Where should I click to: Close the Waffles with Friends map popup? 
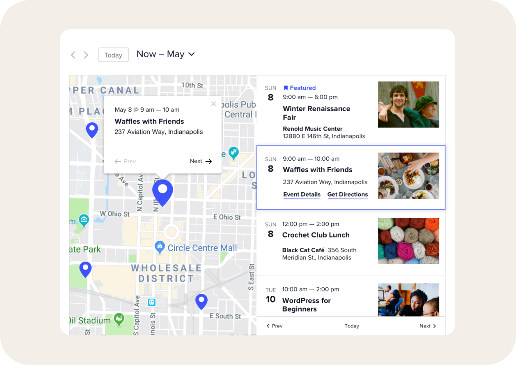tap(213, 104)
